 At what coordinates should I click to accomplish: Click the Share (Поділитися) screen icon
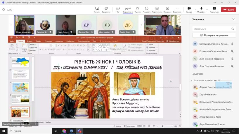[214, 9]
